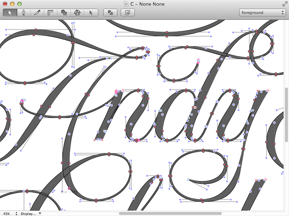Click the document icon beside window title
289x216 pixels.
[126, 4]
